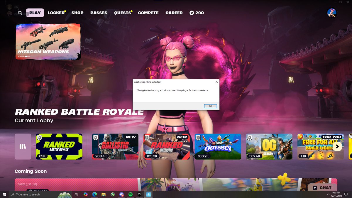
Task: Open Task View on the taskbar
Action: pos(76,194)
